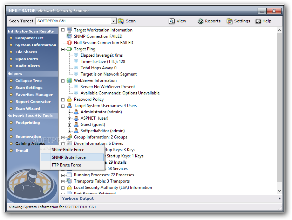Screen dimensions: 292x220
Task: Click the Help book icon
Action: click(x=258, y=21)
